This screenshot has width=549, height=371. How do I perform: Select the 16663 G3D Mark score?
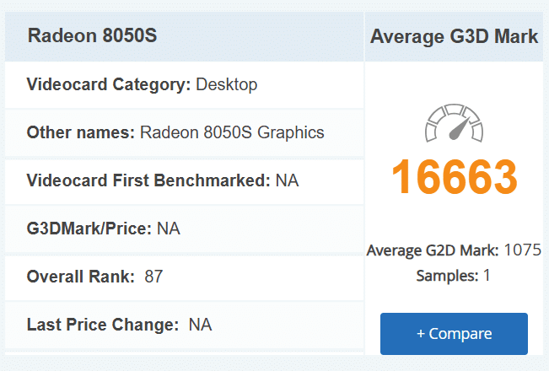[x=454, y=177]
